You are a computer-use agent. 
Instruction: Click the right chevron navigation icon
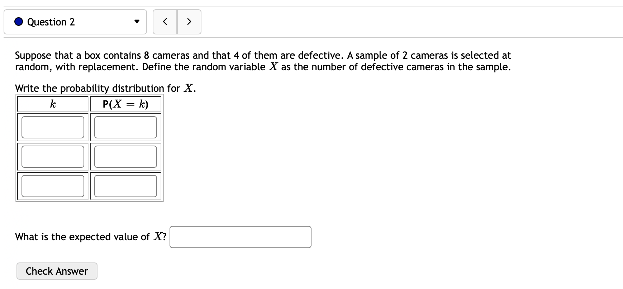[189, 22]
